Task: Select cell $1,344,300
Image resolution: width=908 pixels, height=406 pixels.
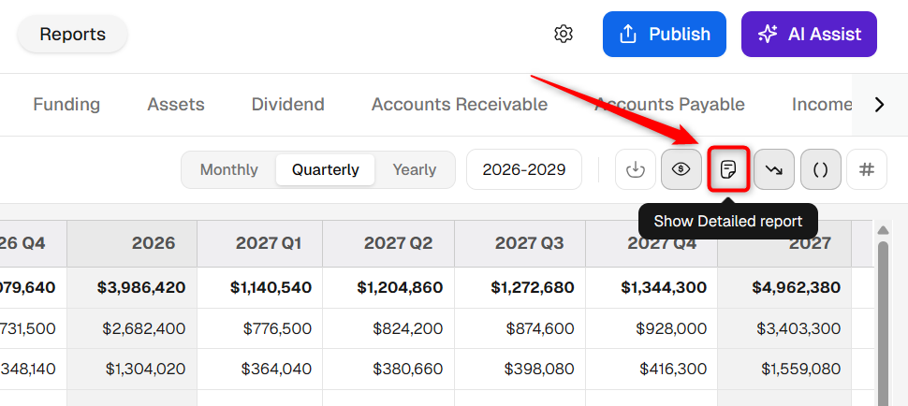Action: click(652, 287)
